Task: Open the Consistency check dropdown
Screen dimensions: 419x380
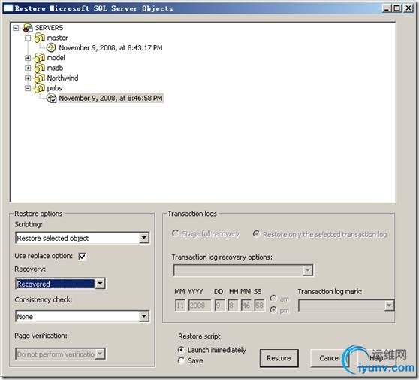Action: [x=143, y=316]
